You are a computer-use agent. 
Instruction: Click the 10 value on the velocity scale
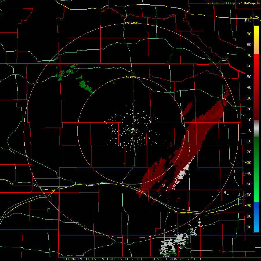[249, 120]
